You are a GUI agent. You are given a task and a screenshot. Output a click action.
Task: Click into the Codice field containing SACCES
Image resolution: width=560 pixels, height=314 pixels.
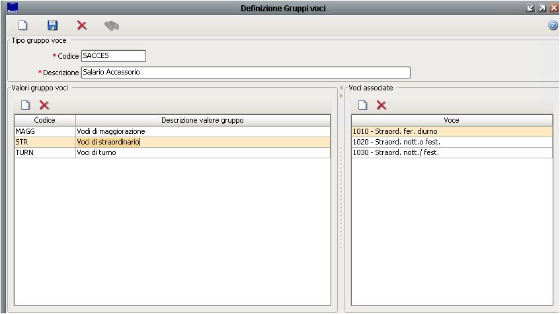(113, 56)
